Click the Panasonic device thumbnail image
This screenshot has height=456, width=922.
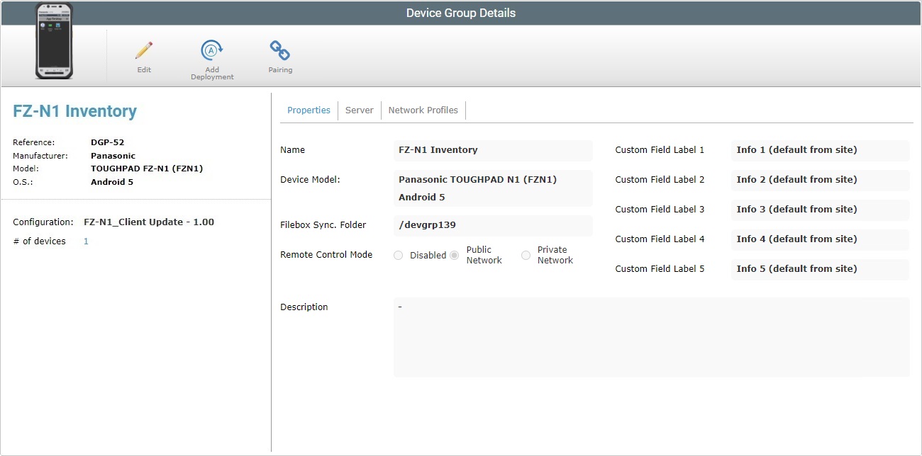(55, 41)
